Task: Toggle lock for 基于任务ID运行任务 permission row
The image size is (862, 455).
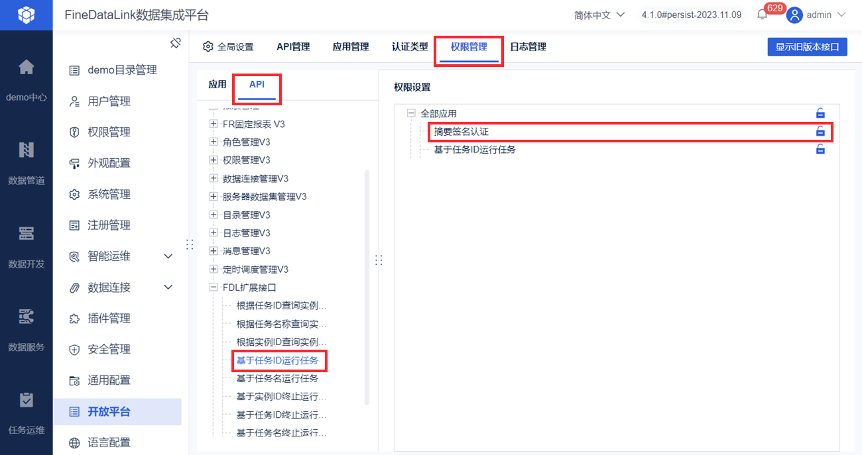Action: tap(820, 149)
